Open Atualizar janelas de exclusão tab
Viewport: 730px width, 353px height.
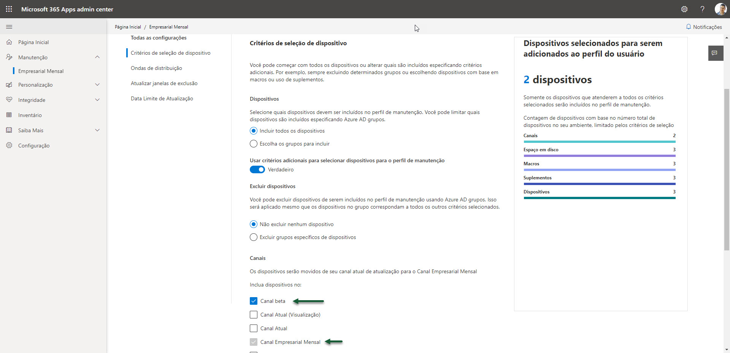(164, 84)
